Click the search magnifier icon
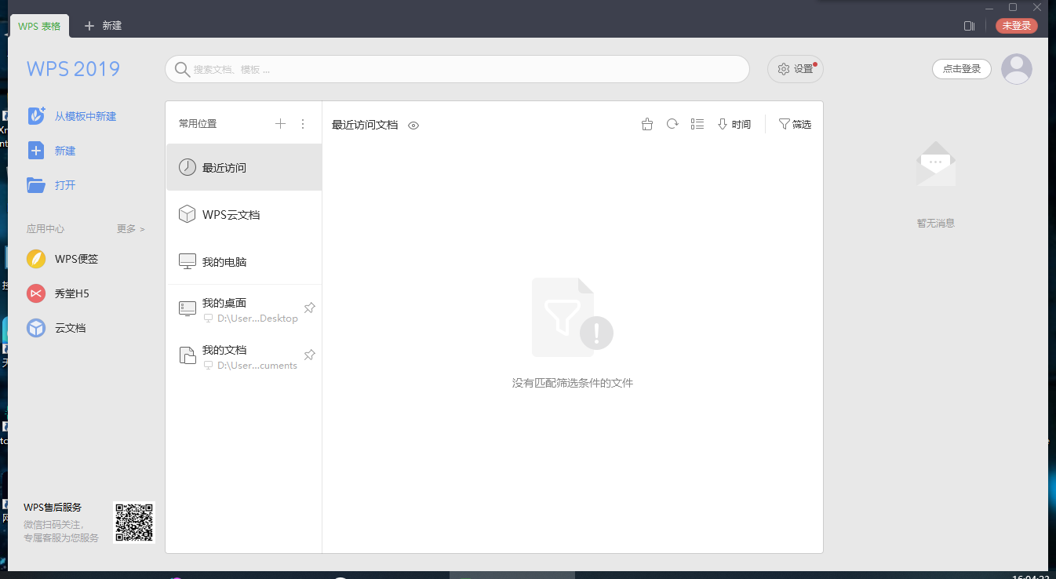 coord(182,69)
